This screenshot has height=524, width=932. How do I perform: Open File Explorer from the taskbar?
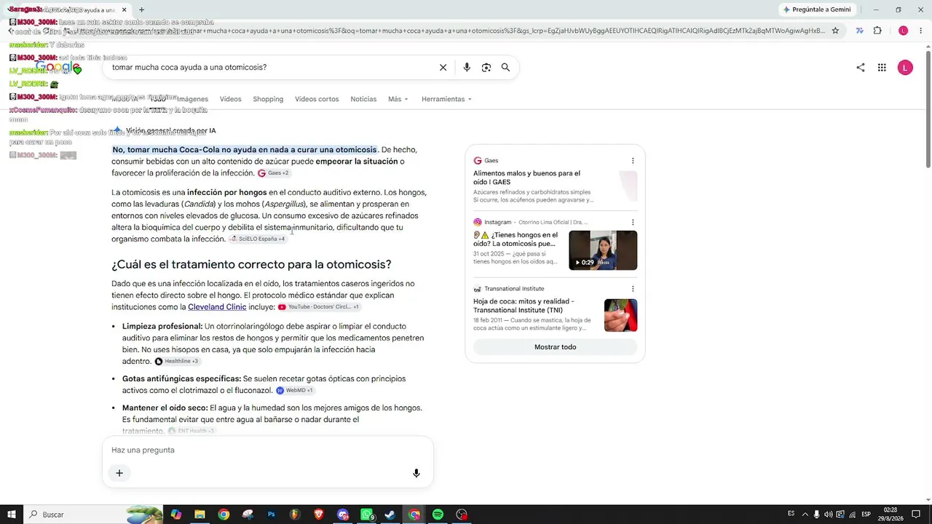click(200, 515)
